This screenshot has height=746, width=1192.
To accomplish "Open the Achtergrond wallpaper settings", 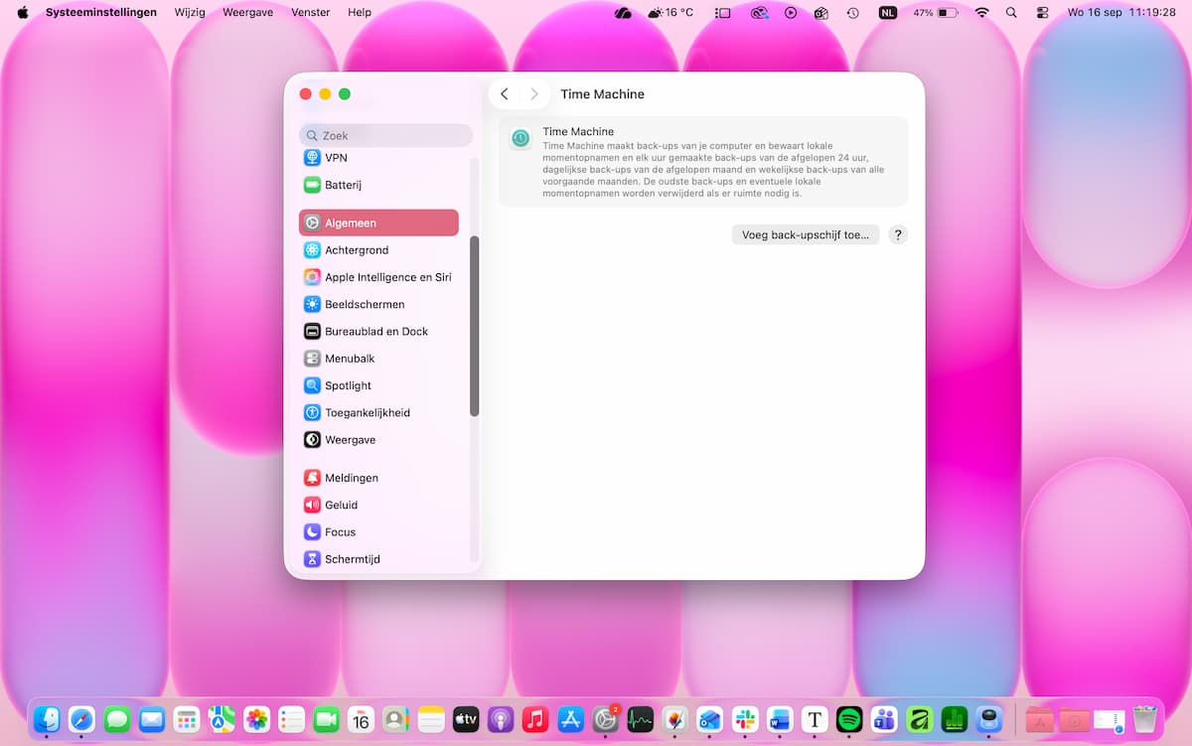I will (x=378, y=250).
